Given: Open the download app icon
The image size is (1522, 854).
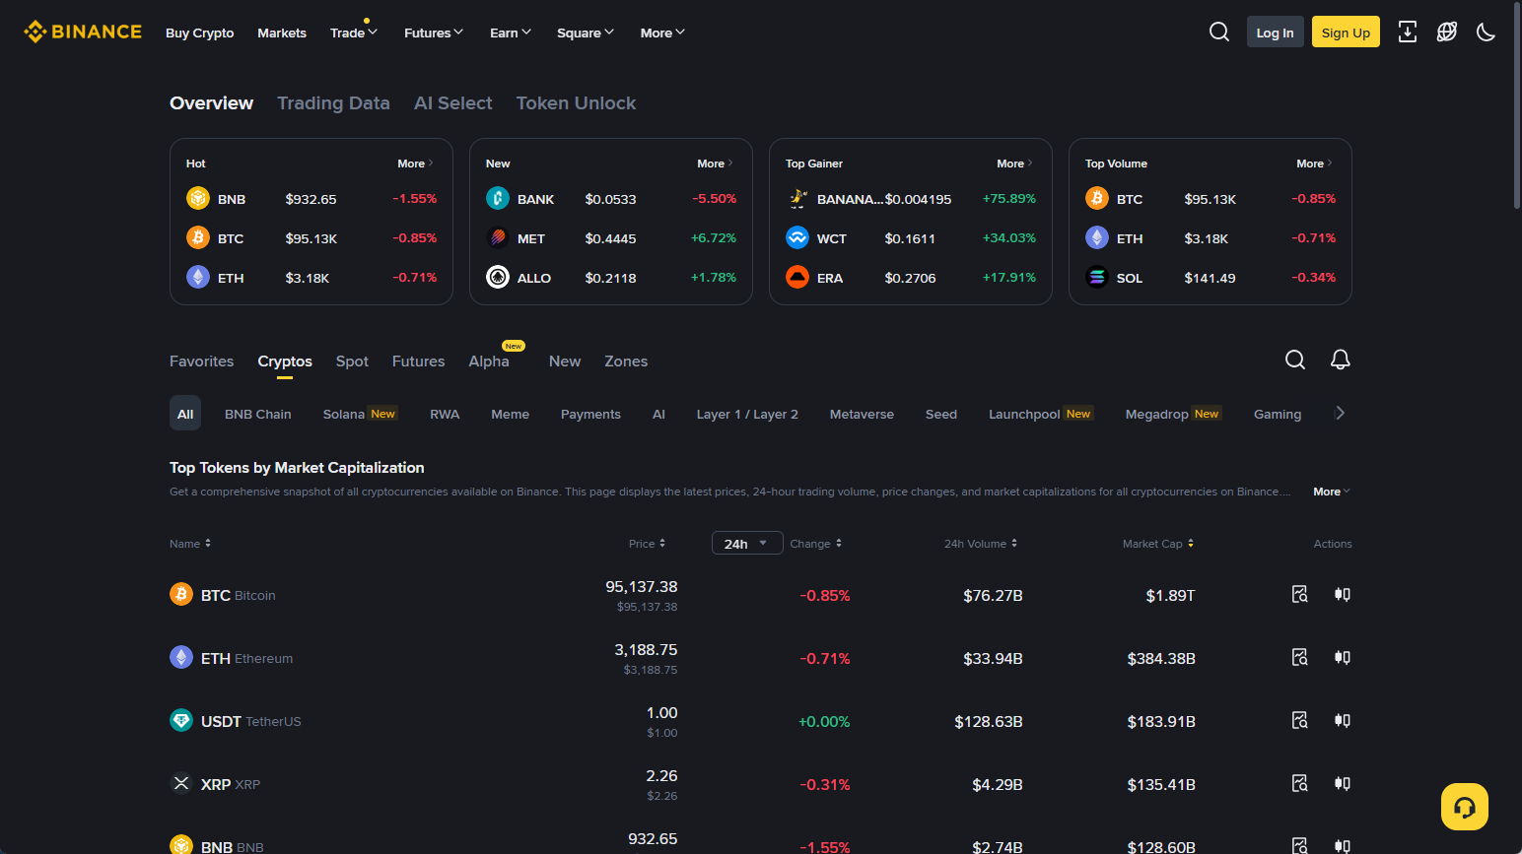Looking at the screenshot, I should point(1407,33).
